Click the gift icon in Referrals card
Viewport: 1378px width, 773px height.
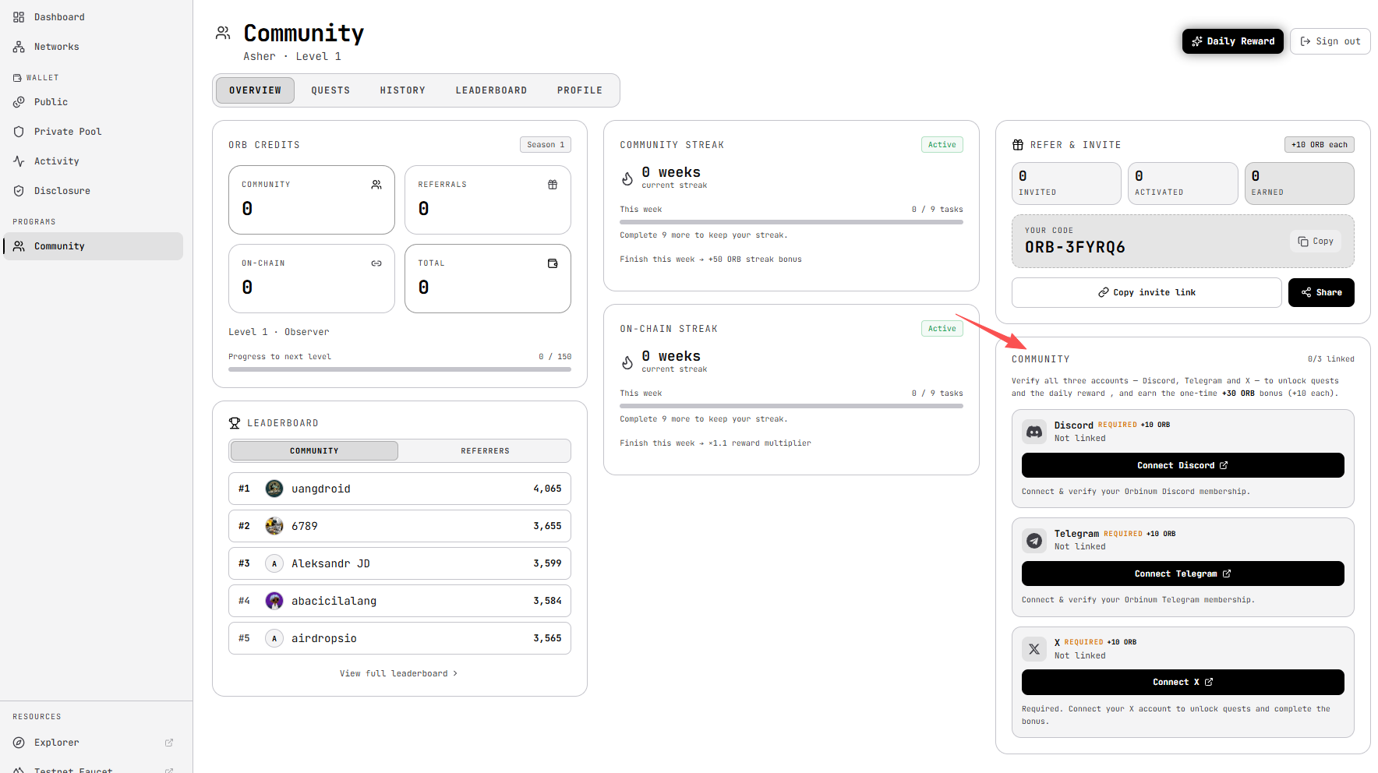553,185
